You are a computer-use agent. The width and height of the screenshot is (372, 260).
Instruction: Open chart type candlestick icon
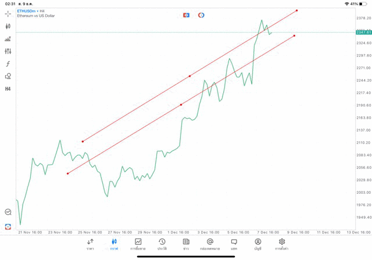tap(8, 26)
